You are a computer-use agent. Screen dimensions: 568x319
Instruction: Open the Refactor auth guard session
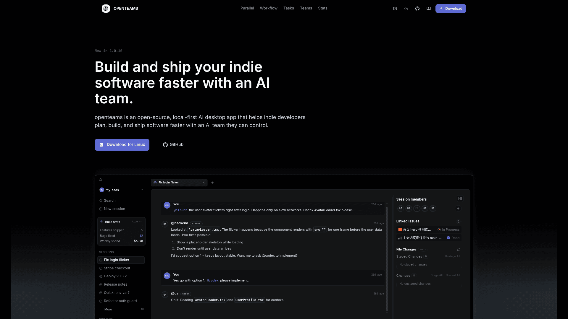pyautogui.click(x=121, y=301)
